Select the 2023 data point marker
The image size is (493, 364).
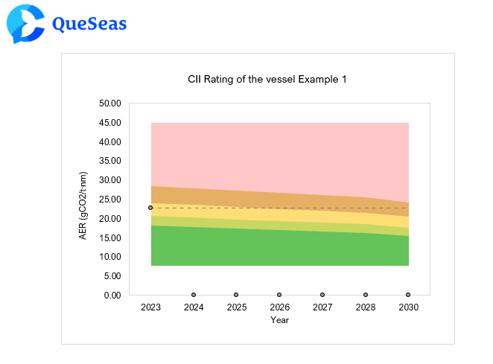pos(150,208)
